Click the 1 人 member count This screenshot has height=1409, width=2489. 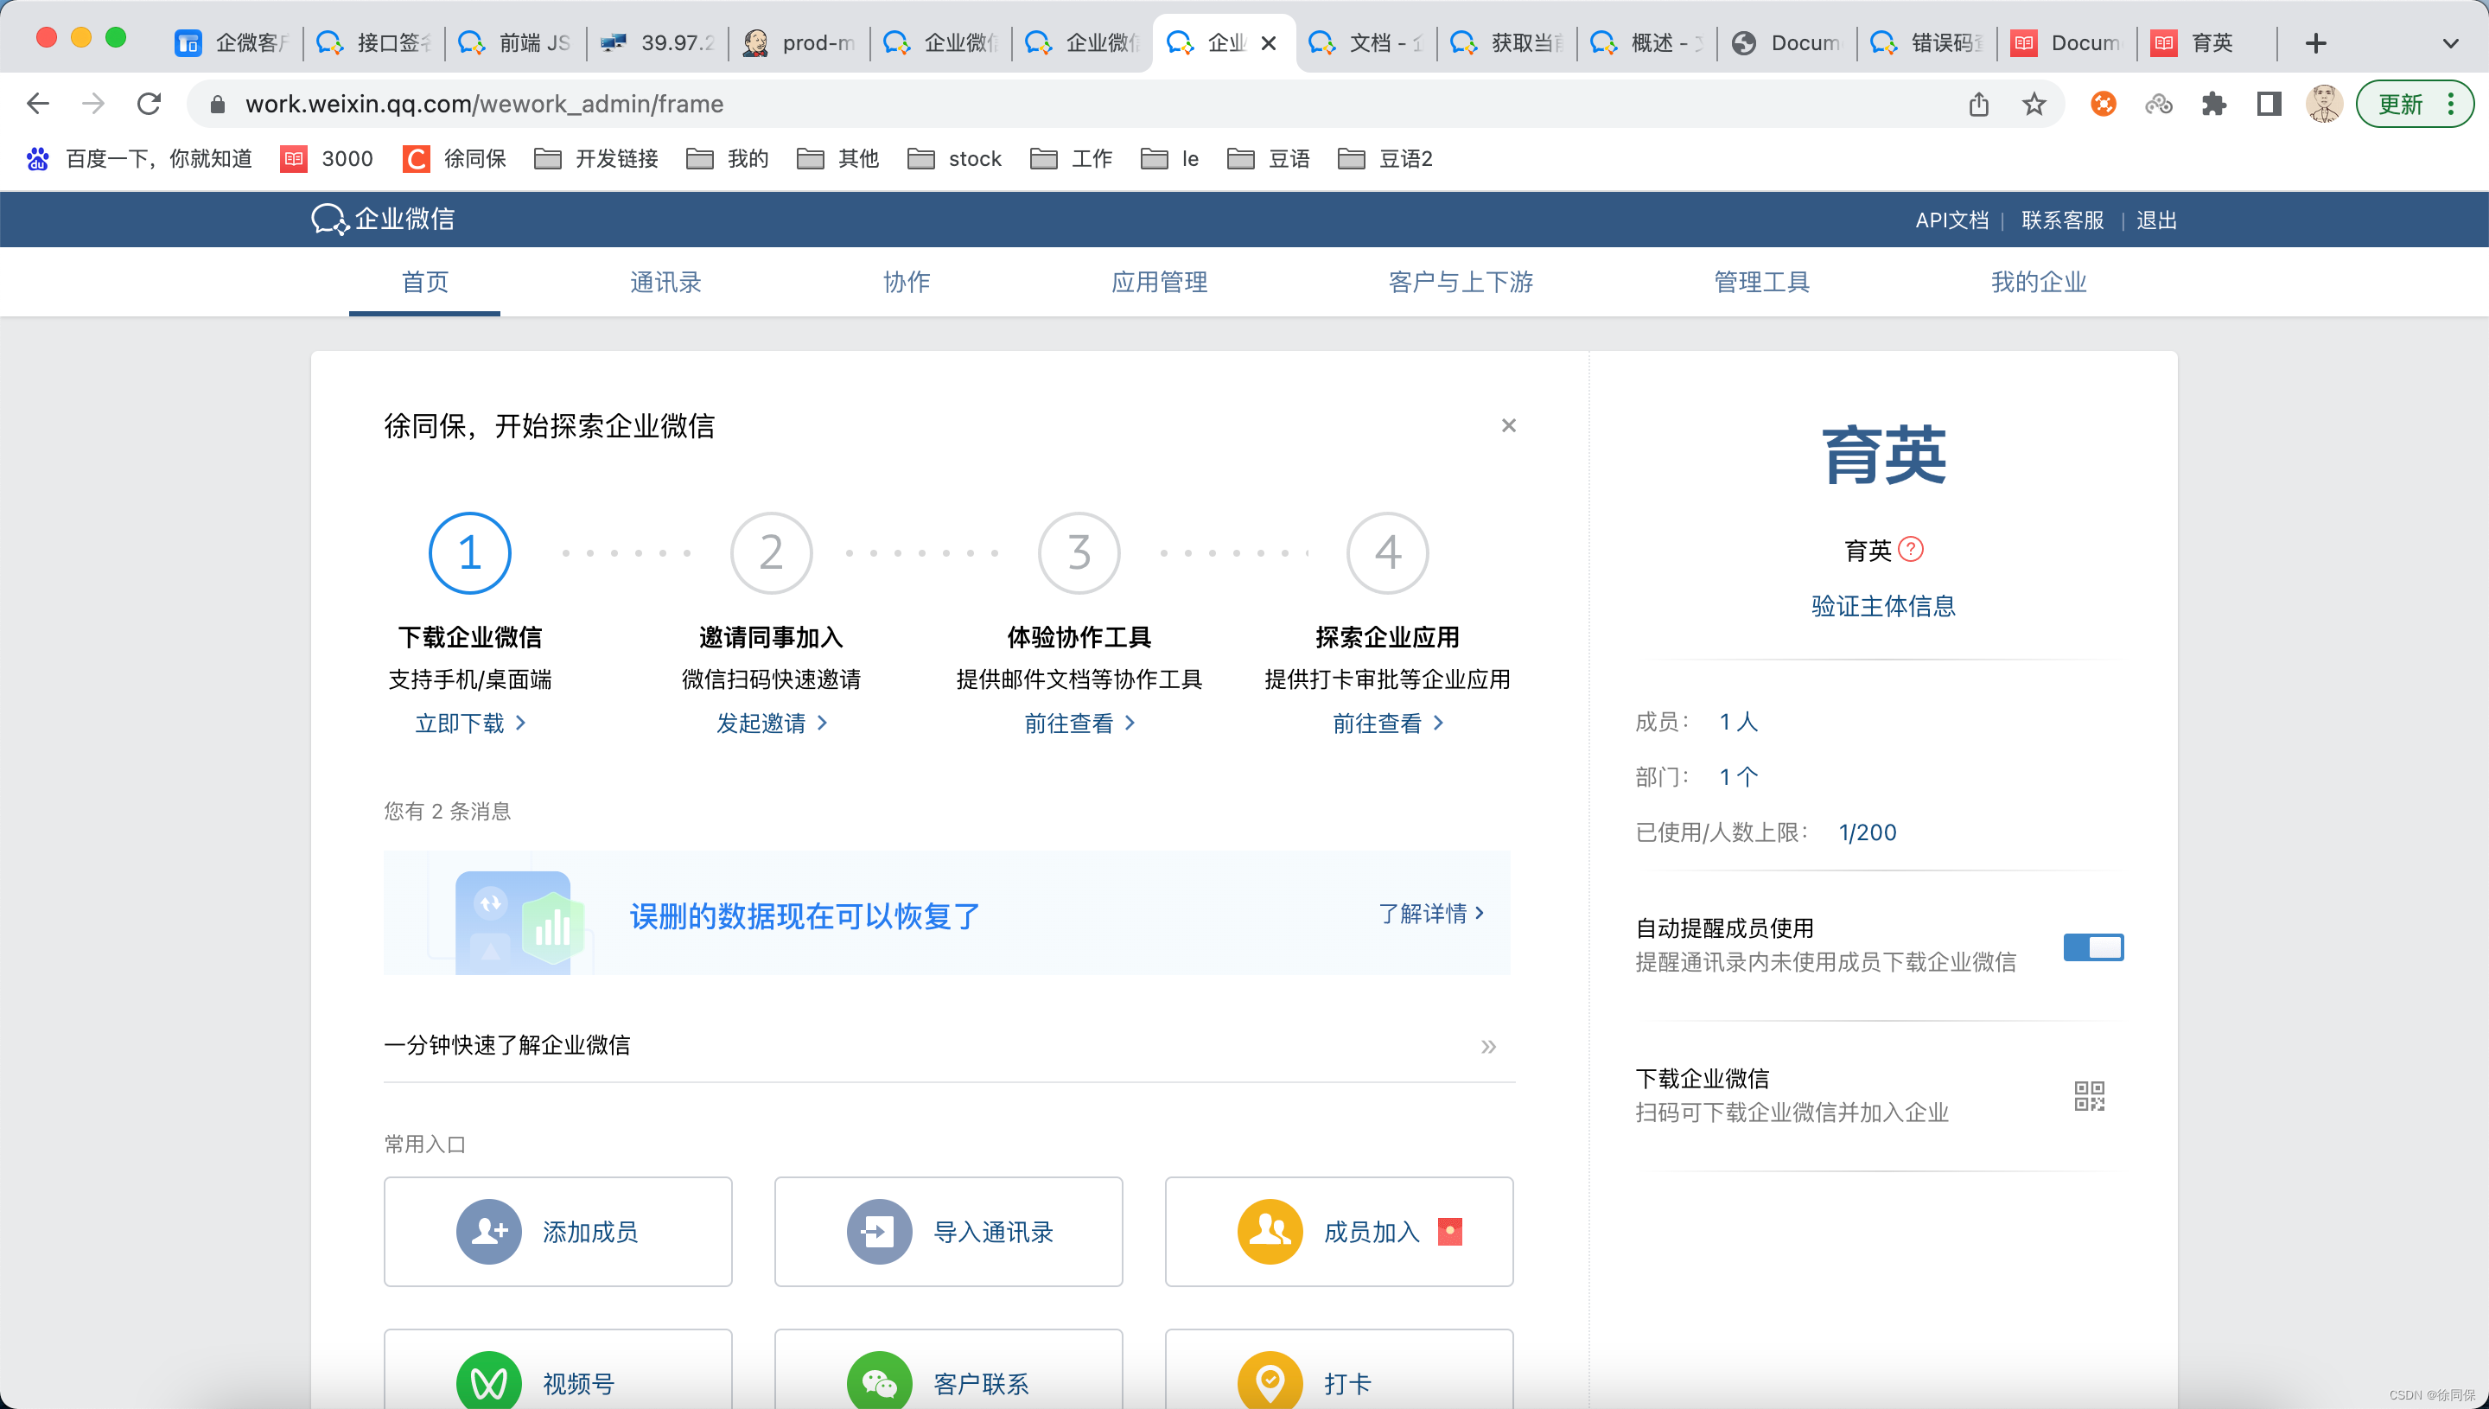pyautogui.click(x=1738, y=721)
